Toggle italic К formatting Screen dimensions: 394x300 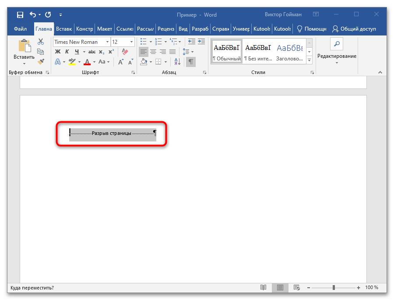click(x=67, y=52)
